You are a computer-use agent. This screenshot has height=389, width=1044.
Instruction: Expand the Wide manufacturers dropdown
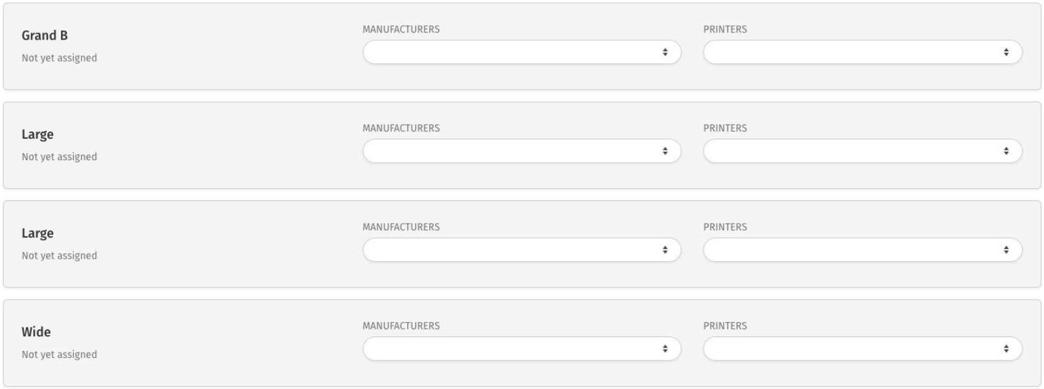point(521,349)
